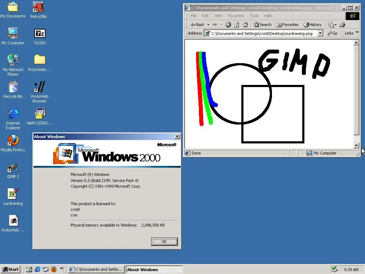The width and height of the screenshot is (365, 274).
Task: Select the Internet Explorer desktop icon
Action: click(x=13, y=119)
